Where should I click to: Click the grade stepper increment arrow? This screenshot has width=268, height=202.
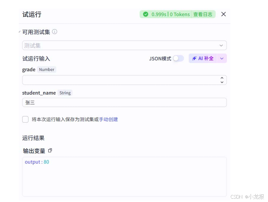pos(222,78)
